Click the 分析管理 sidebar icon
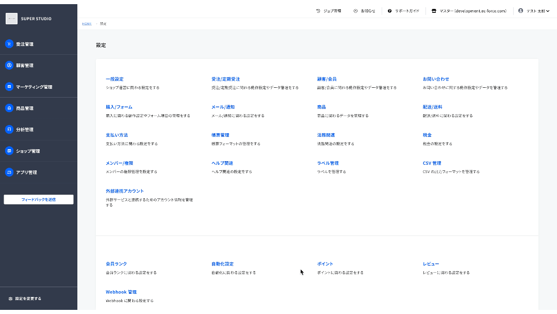The height and width of the screenshot is (314, 557). coord(9,129)
